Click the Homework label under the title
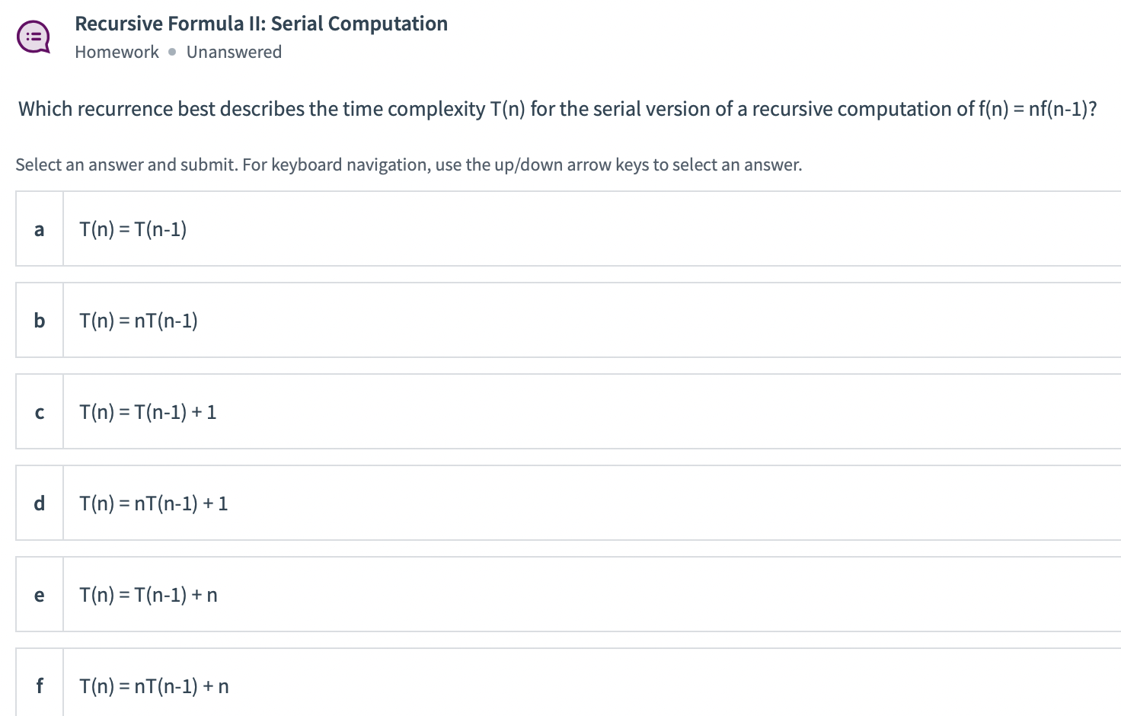1121x716 pixels. point(117,51)
